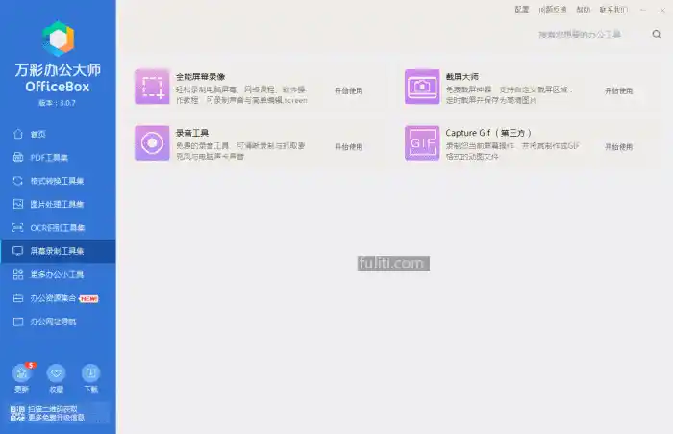Click the search magnifier icon
Viewport: 673px width, 434px height.
point(657,34)
